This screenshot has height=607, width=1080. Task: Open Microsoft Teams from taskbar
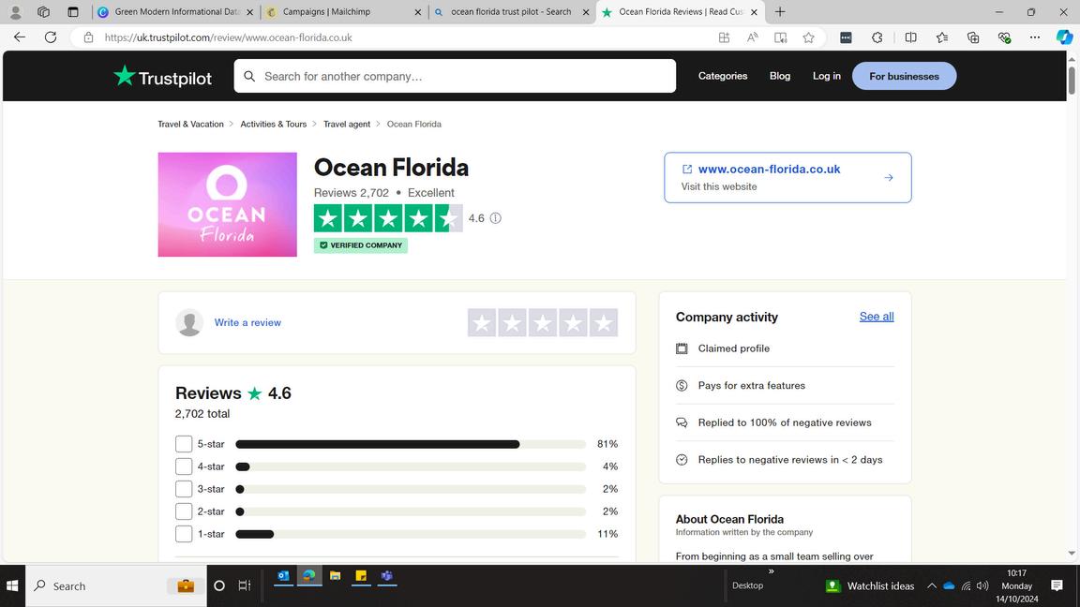[x=387, y=576]
